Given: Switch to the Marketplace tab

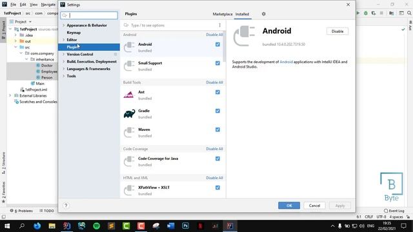Looking at the screenshot, I should tap(223, 14).
